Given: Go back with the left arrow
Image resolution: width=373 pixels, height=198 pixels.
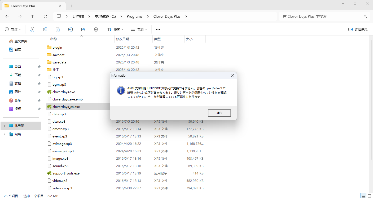Looking at the screenshot, I should 7,16.
